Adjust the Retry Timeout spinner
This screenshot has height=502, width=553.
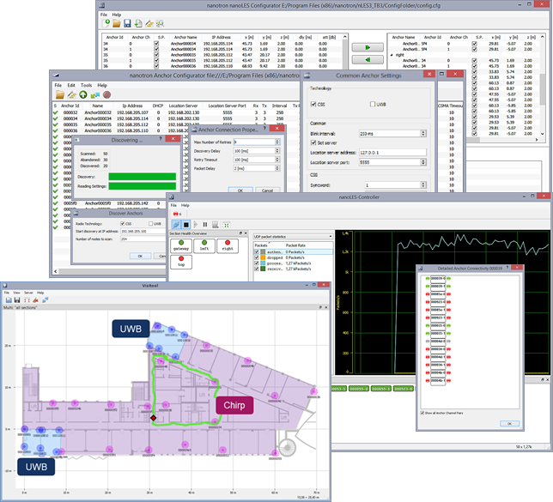277,160
